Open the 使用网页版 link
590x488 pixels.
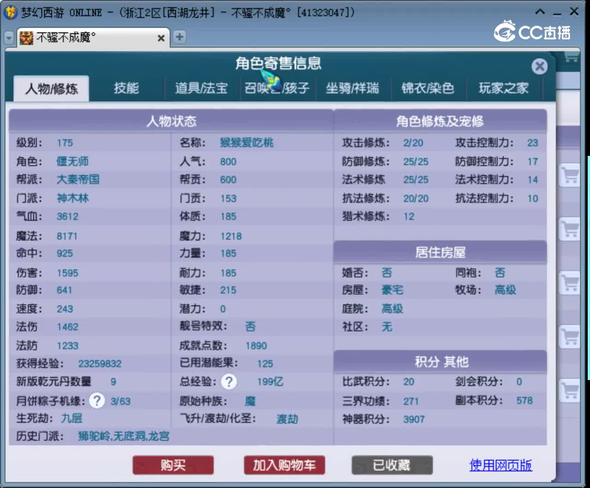(501, 465)
